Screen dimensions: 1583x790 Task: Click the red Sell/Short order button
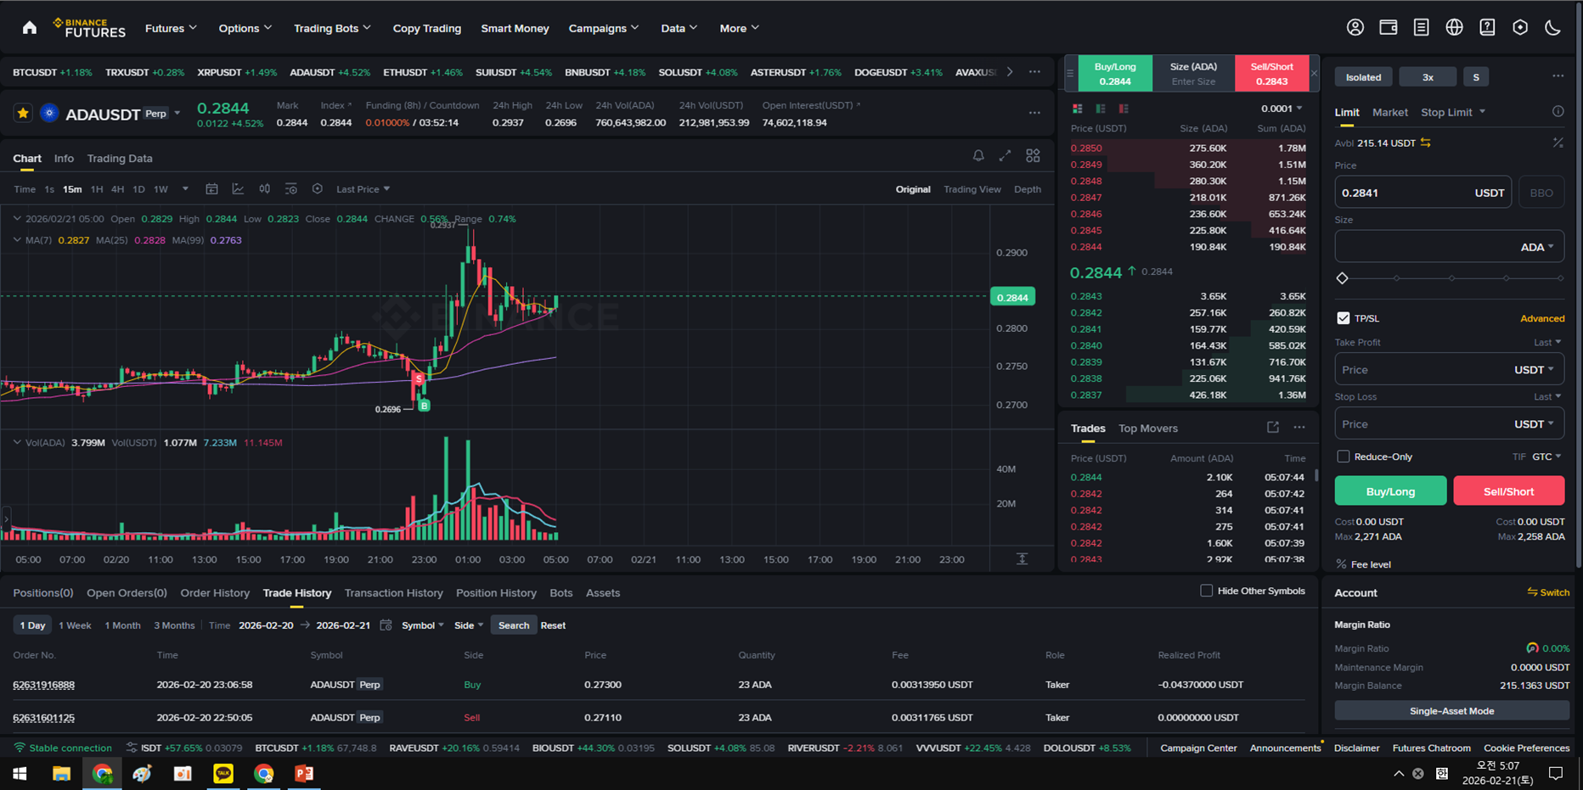coord(1508,490)
